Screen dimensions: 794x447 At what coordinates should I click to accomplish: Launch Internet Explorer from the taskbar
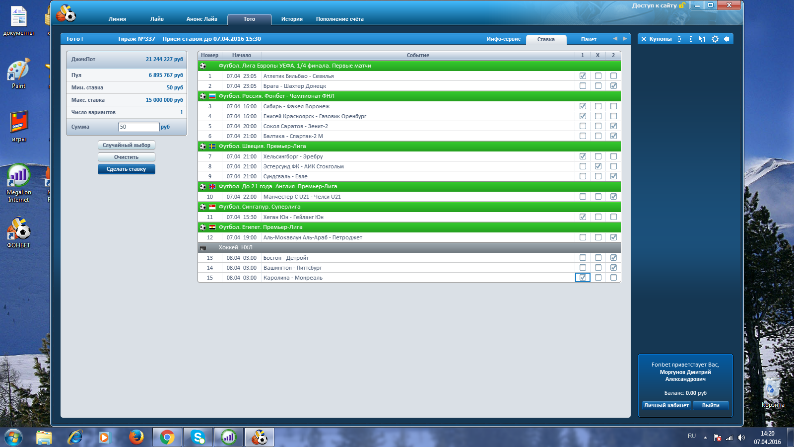75,437
